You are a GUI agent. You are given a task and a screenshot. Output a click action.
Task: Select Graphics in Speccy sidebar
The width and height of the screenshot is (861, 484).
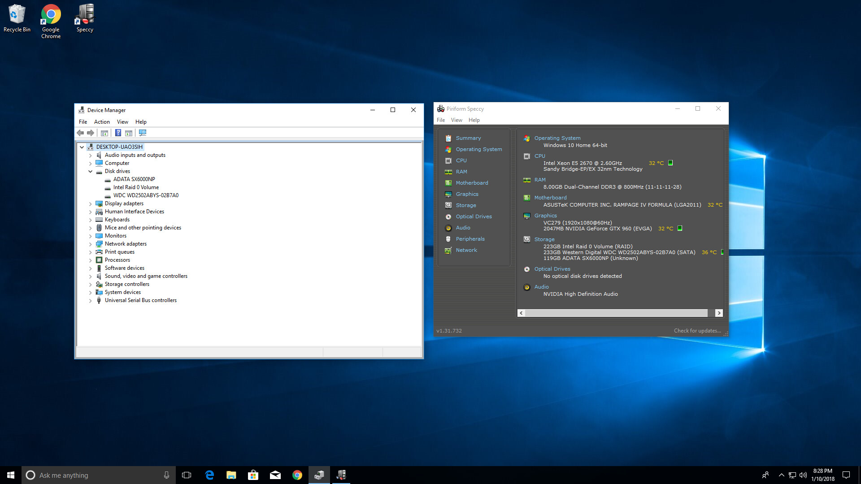pos(467,194)
